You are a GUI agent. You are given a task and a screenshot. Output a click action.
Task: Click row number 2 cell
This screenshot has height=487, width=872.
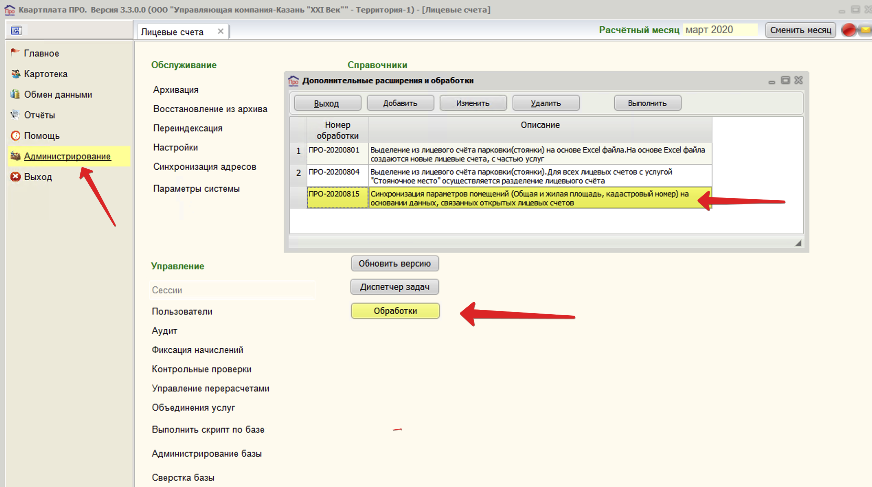(299, 176)
